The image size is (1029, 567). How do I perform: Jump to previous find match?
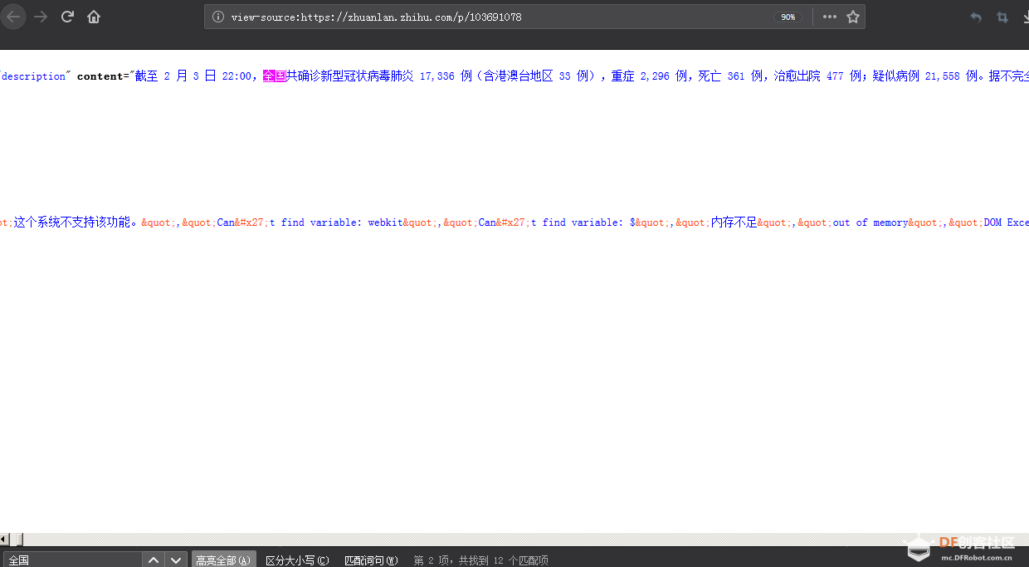tap(154, 560)
